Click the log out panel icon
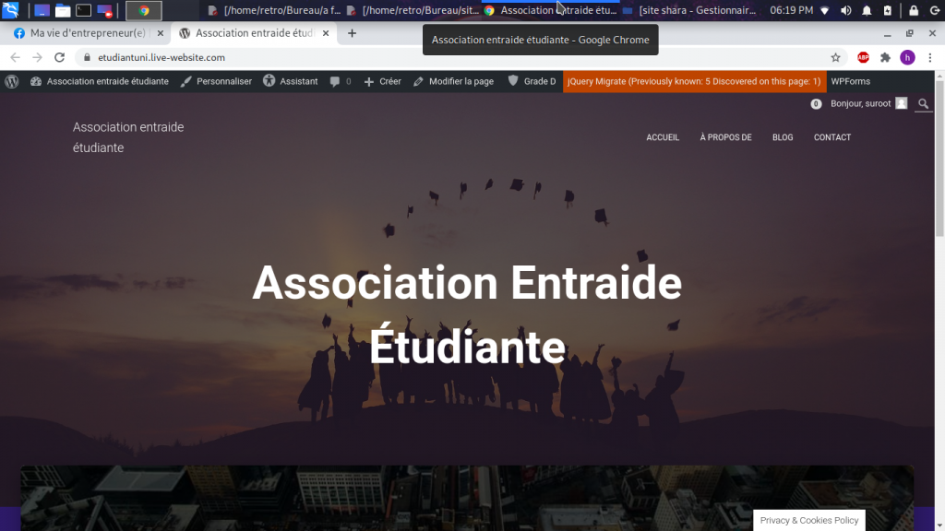 coord(935,10)
